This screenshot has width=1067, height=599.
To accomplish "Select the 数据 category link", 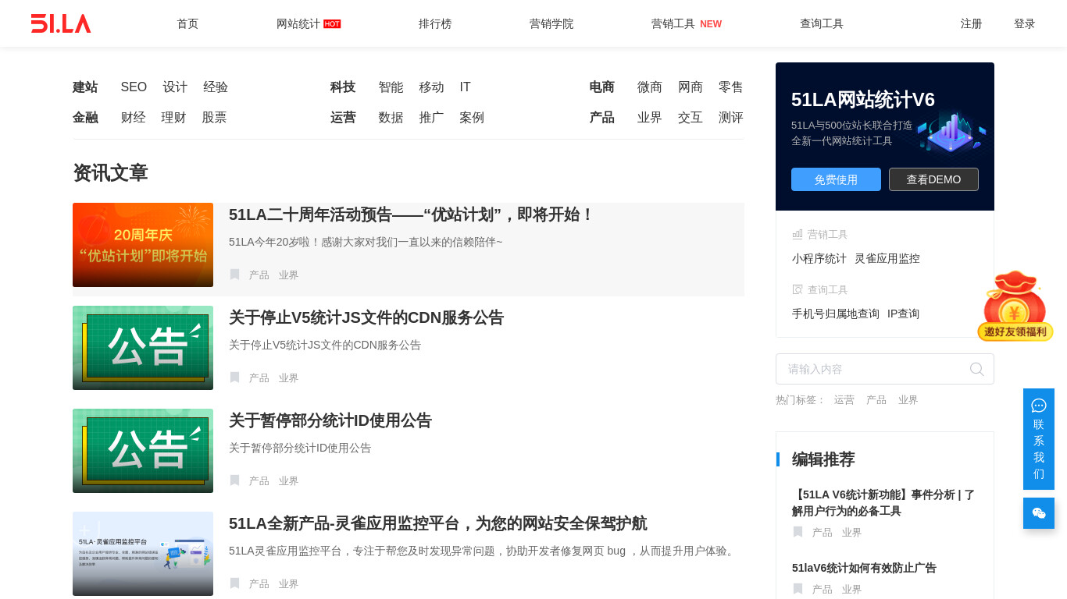I will (x=391, y=118).
